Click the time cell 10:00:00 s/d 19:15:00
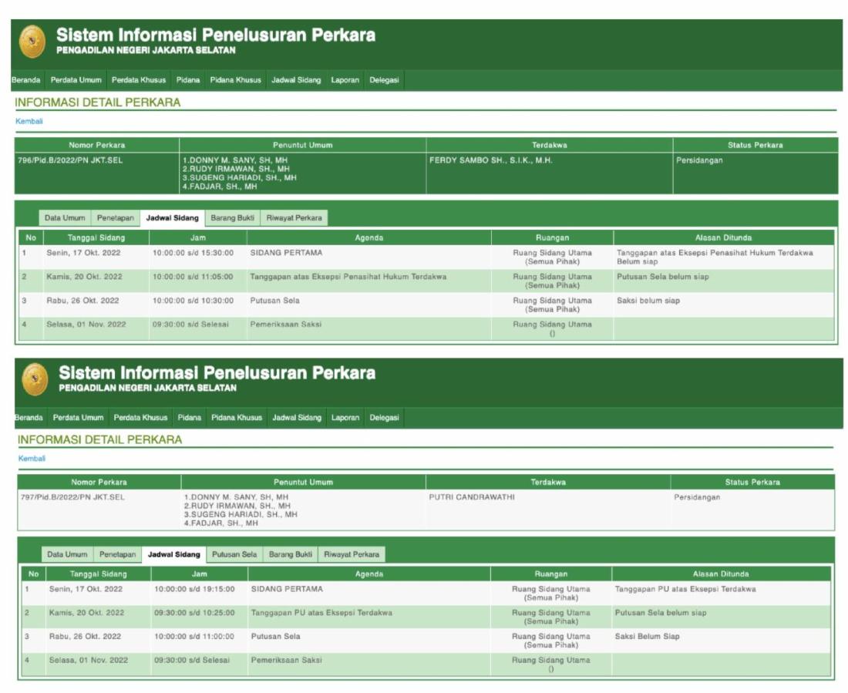 point(195,589)
